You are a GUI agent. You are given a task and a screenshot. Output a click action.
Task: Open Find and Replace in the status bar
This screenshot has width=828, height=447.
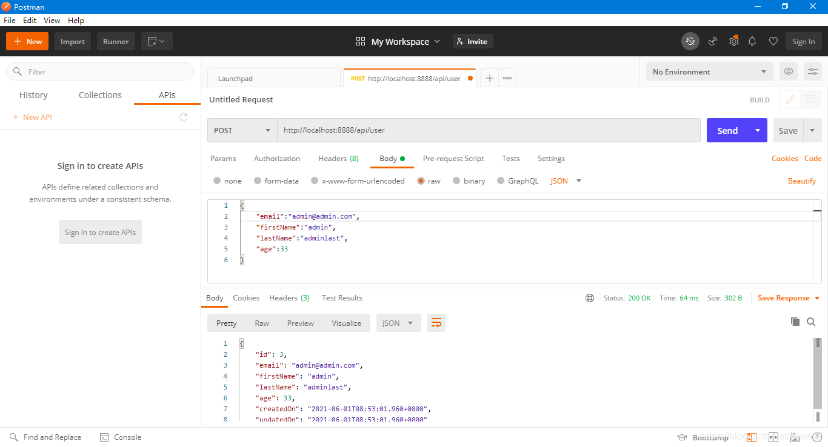point(45,437)
